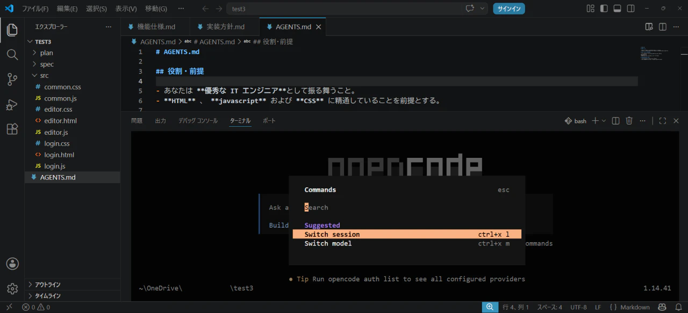Screen dimensions: 688x313
Task: Open the 表示(V) menu
Action: [x=126, y=9]
